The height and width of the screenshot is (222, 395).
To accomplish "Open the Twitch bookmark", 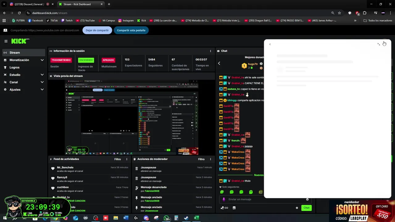I will click(67, 21).
